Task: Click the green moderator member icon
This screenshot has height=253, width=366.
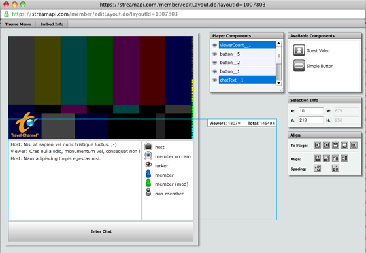Action: [148, 183]
